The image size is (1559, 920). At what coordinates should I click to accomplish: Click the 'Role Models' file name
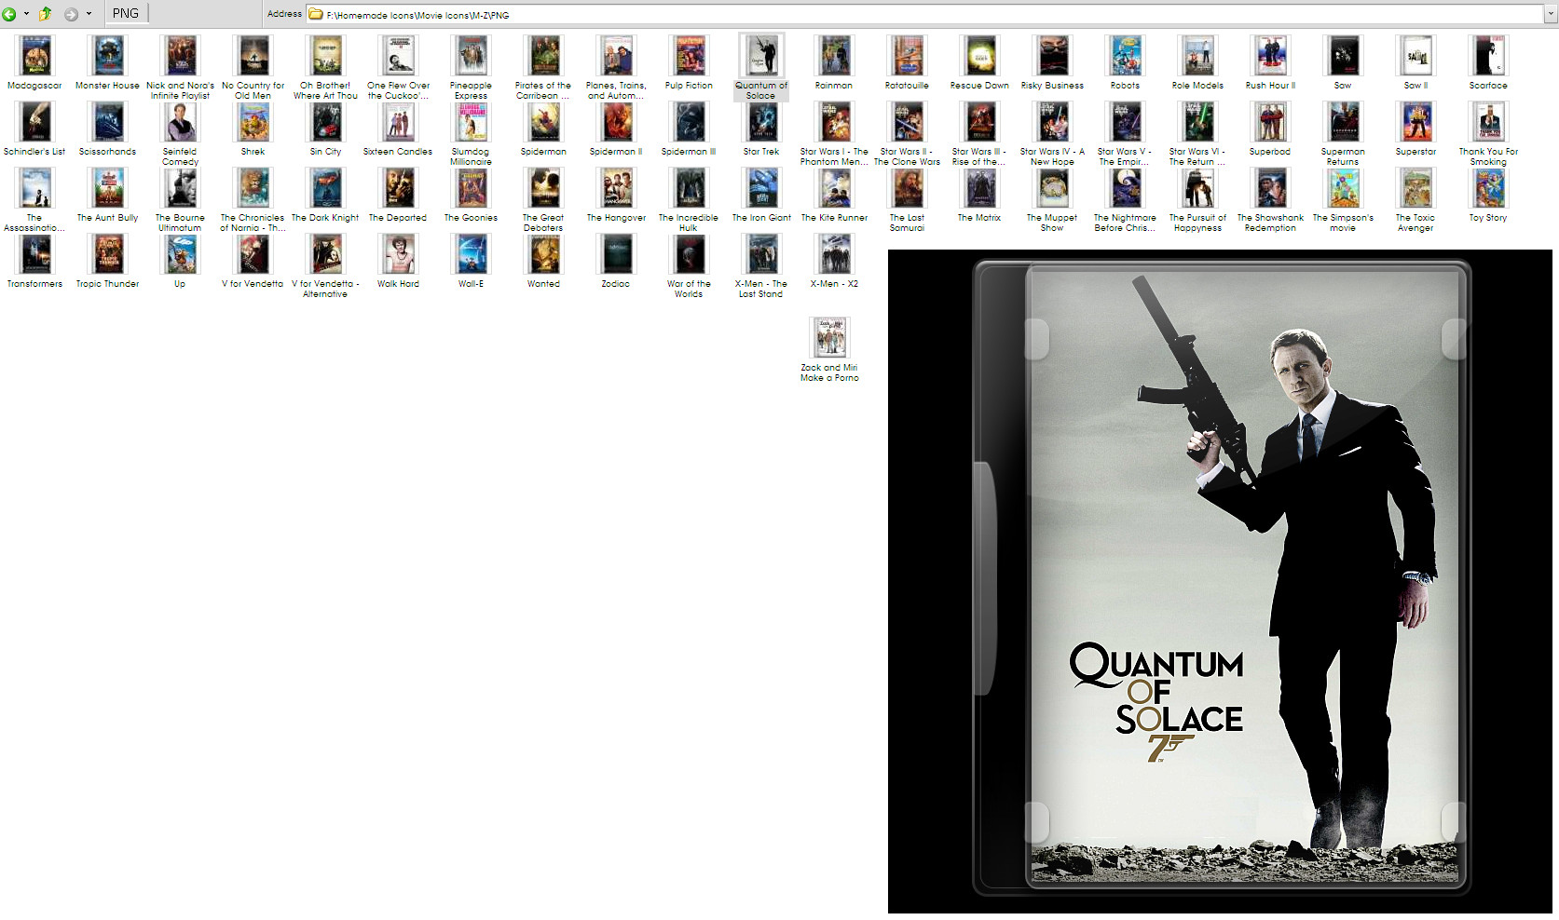point(1198,86)
